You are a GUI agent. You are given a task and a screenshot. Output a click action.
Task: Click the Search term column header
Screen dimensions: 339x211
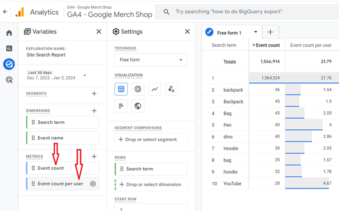(x=224, y=45)
